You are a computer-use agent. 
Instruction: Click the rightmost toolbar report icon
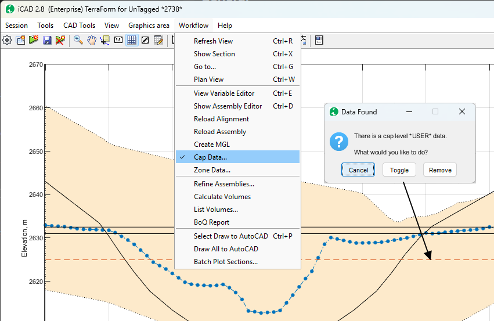(x=319, y=41)
